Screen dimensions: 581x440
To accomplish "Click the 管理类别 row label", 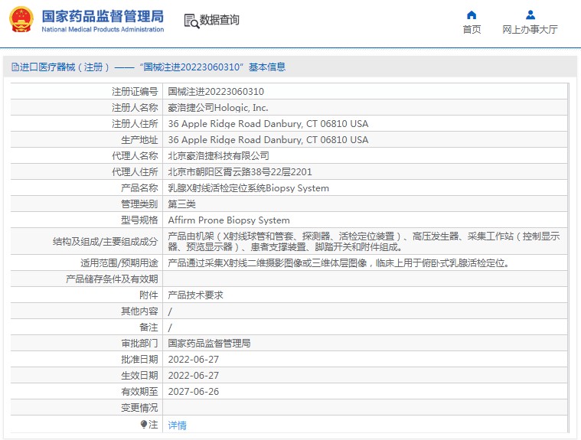I will [x=139, y=204].
